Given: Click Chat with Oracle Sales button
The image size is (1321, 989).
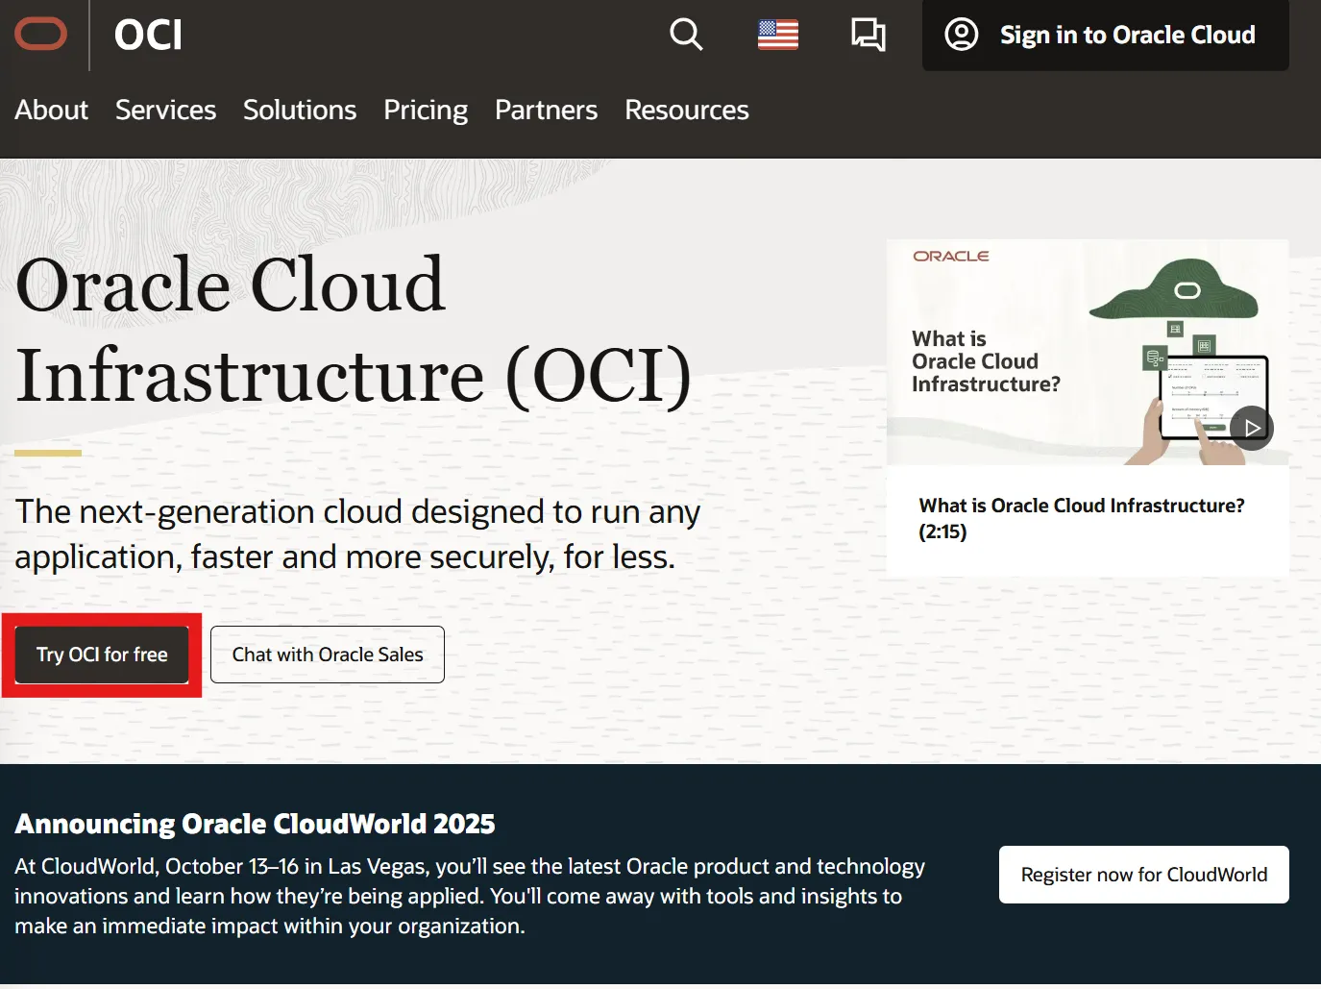Looking at the screenshot, I should (x=328, y=655).
